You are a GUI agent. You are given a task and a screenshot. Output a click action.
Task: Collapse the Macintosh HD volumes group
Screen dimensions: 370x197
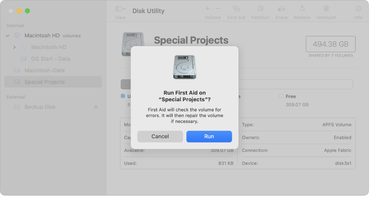click(x=8, y=36)
